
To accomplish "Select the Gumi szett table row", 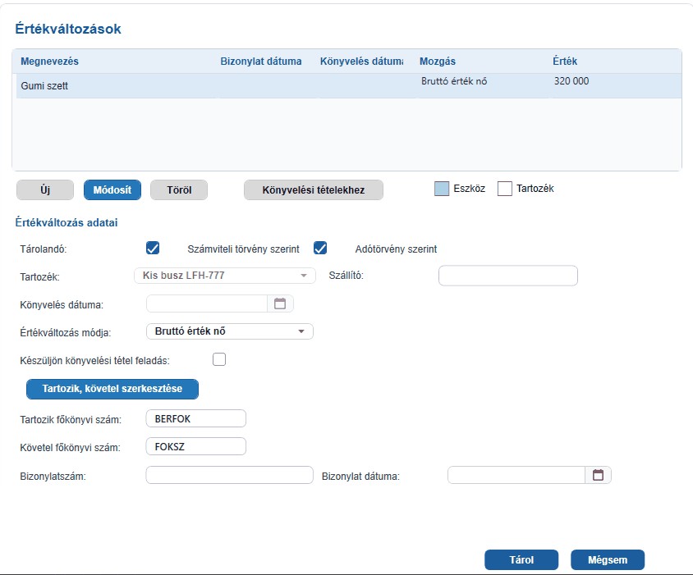I will pyautogui.click(x=349, y=85).
